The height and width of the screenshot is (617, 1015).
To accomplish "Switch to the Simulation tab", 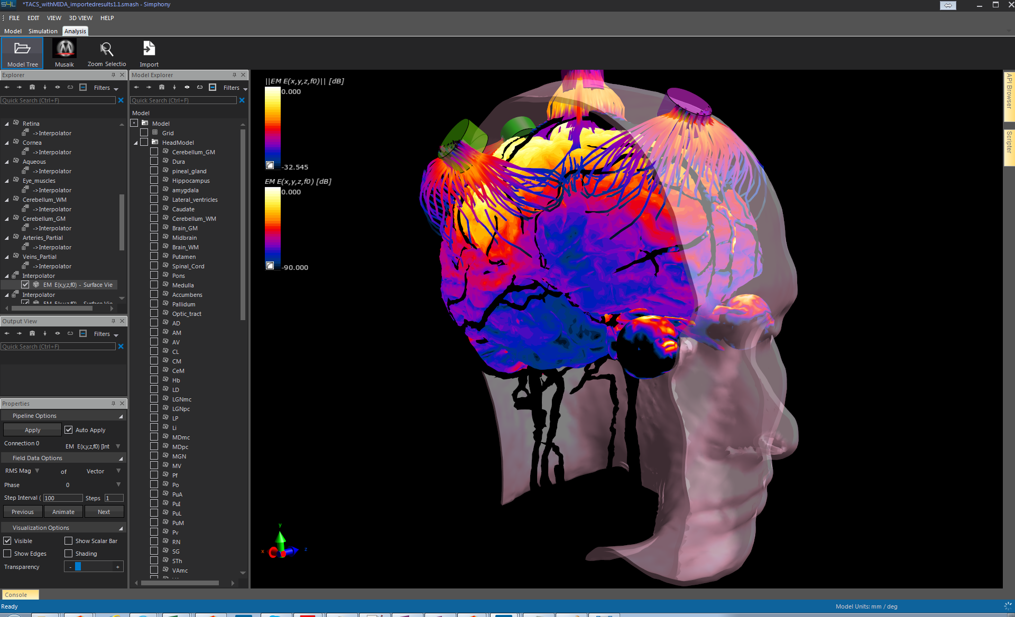I will (43, 31).
